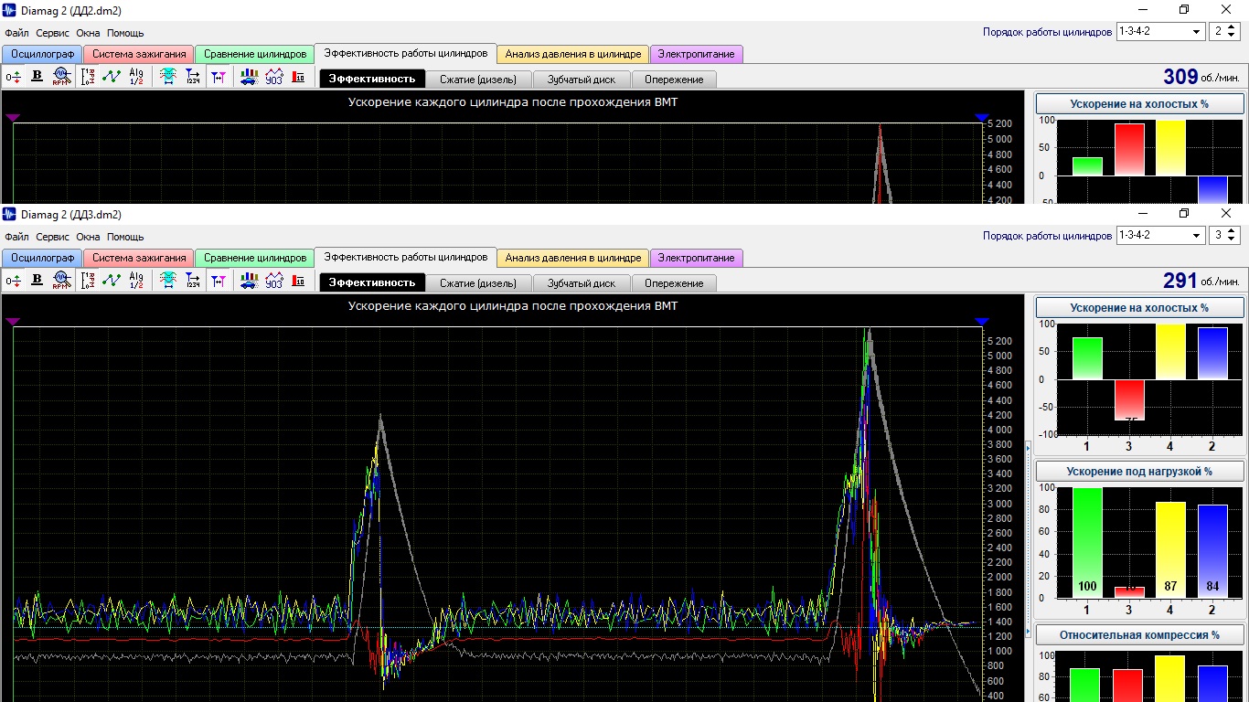Select Сжатие (дизель) sub-tab in ДД2
The height and width of the screenshot is (702, 1249).
pos(478,79)
